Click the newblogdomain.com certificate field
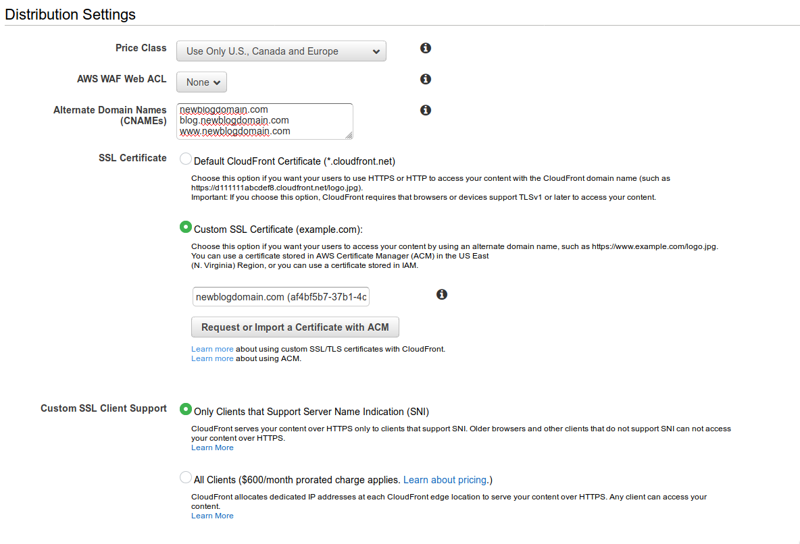Image resolution: width=800 pixels, height=544 pixels. pyautogui.click(x=280, y=297)
